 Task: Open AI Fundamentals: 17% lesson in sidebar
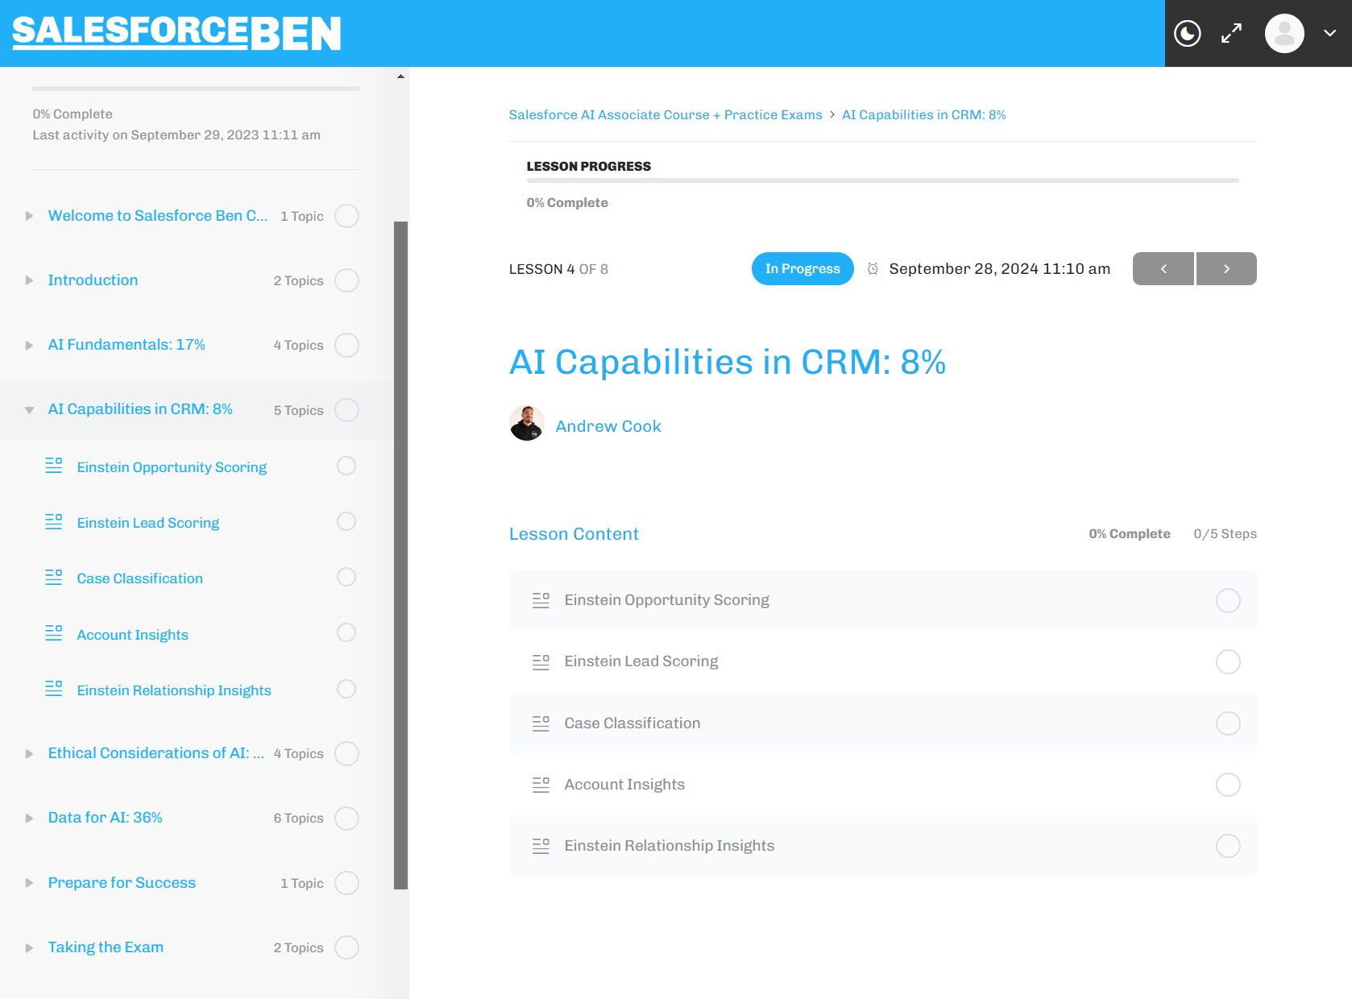point(126,345)
